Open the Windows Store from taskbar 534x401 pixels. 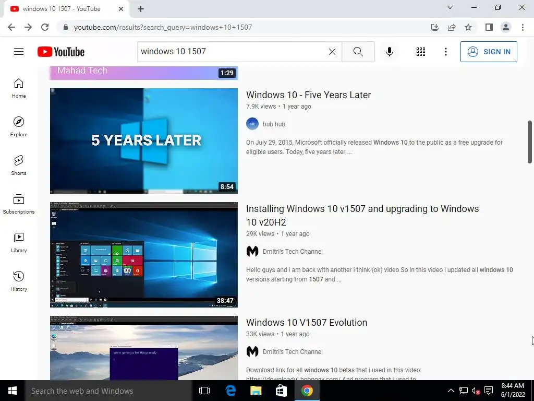(281, 391)
